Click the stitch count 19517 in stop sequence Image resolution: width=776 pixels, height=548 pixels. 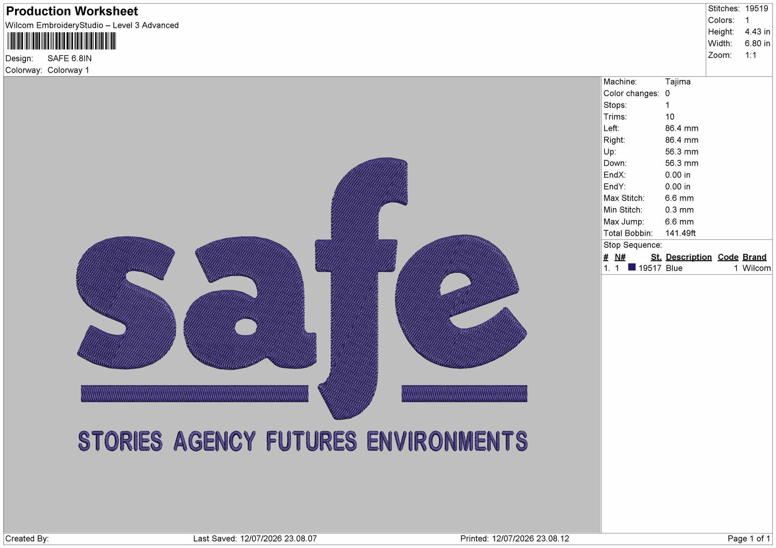coord(650,268)
